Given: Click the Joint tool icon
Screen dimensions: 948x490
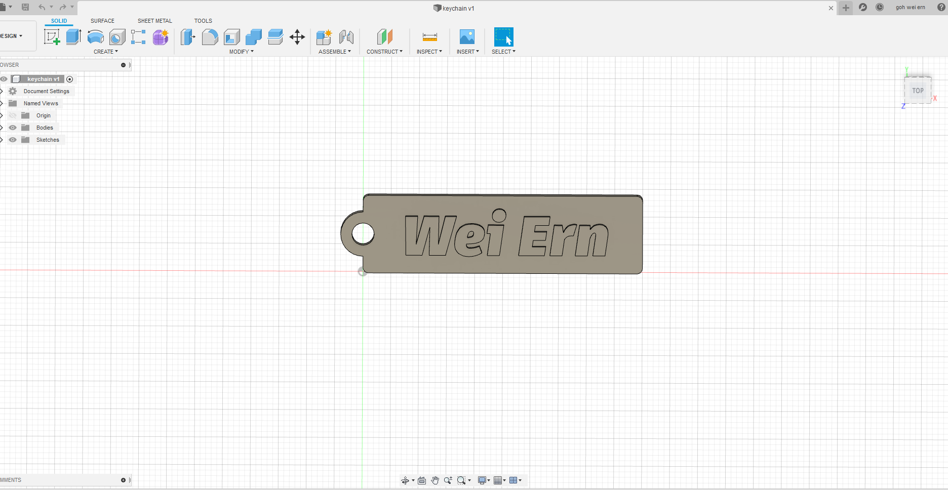Looking at the screenshot, I should 346,37.
